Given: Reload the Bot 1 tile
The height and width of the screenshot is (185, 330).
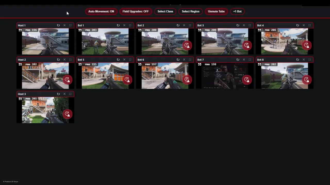Looking at the screenshot, I should click(x=118, y=25).
